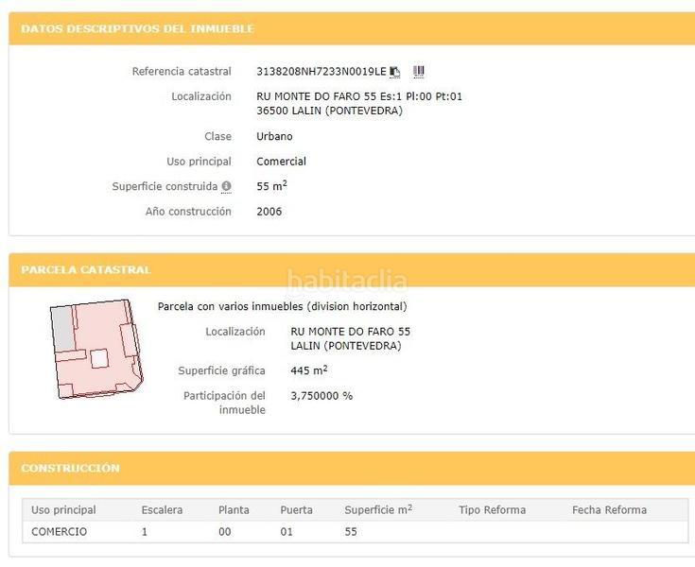Click the Fecha Reforma column header

pyautogui.click(x=609, y=510)
